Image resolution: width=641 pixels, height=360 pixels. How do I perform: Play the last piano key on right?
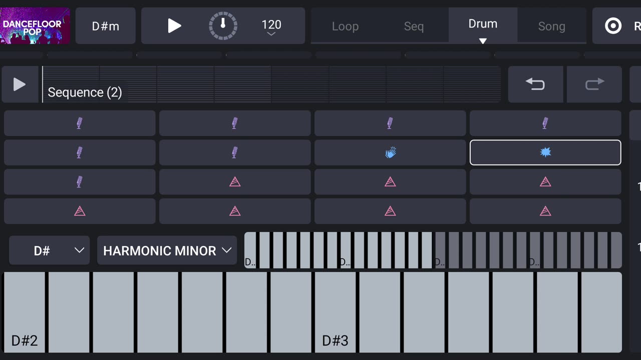pos(601,312)
